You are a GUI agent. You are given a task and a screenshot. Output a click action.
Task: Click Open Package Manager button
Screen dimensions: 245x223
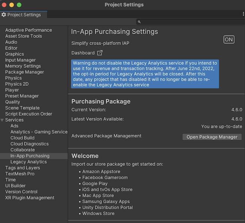(212, 137)
